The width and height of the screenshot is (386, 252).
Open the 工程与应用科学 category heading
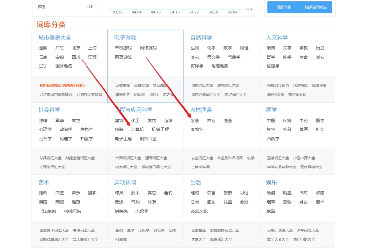133,110
